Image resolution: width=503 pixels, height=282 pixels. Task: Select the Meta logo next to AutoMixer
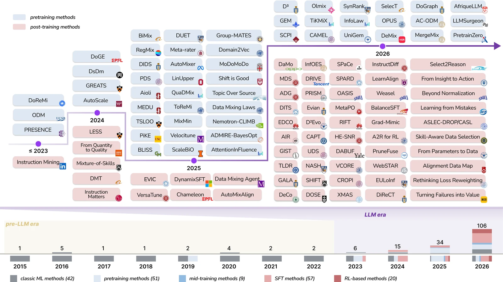(x=201, y=68)
